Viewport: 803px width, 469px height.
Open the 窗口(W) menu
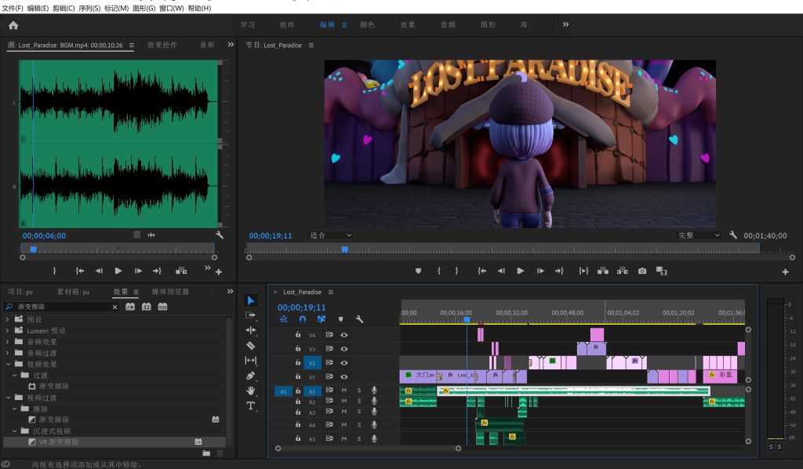point(171,8)
